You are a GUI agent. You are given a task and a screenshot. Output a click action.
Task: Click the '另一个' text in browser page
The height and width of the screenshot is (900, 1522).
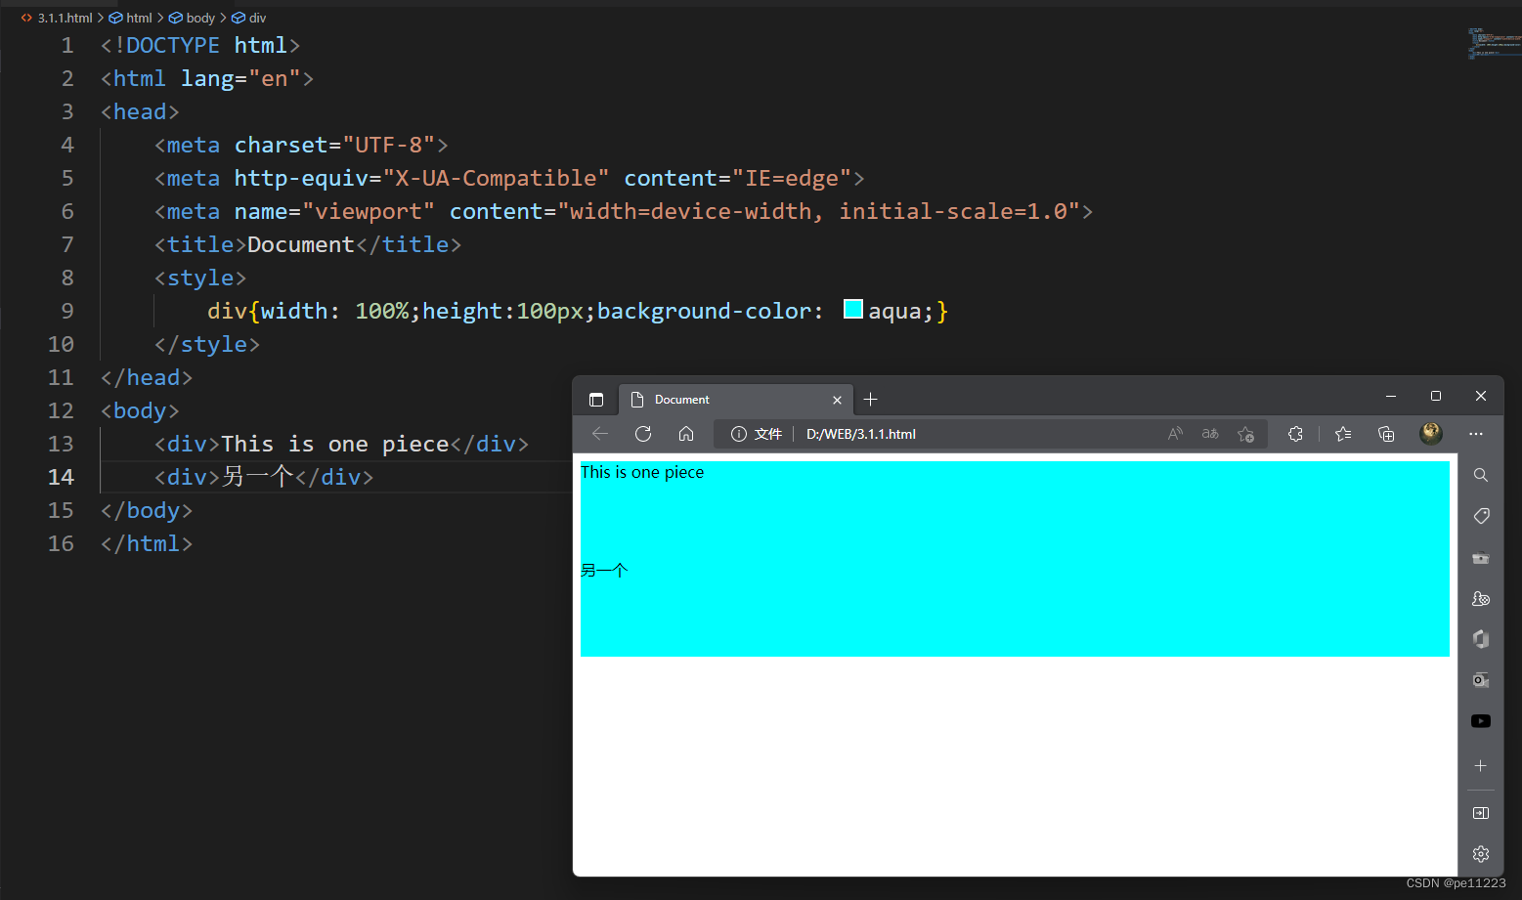click(604, 570)
